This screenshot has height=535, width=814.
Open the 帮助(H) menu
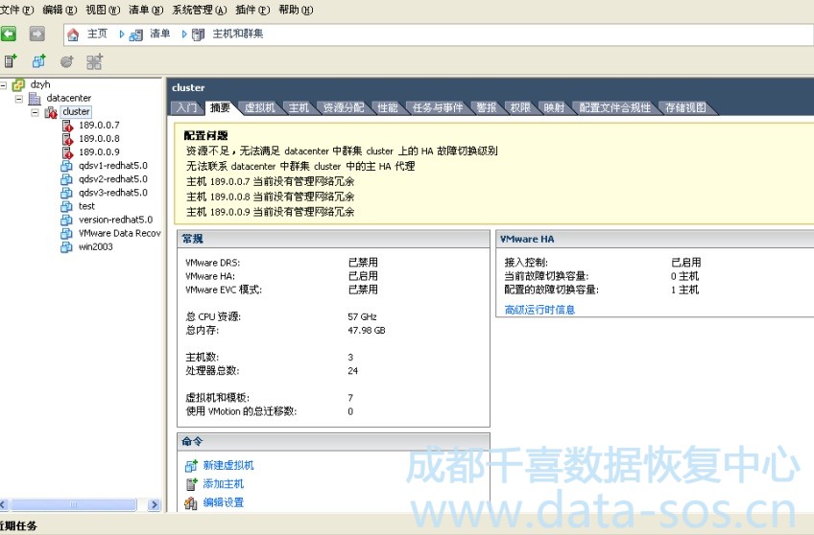(296, 10)
